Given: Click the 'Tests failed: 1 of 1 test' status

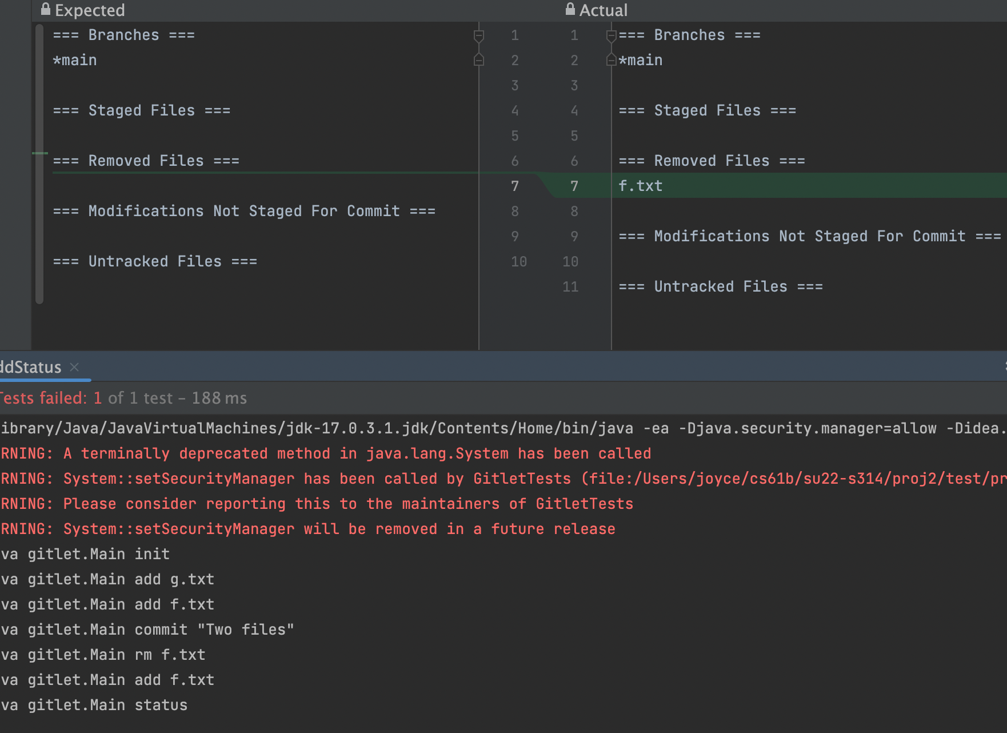Looking at the screenshot, I should click(123, 398).
